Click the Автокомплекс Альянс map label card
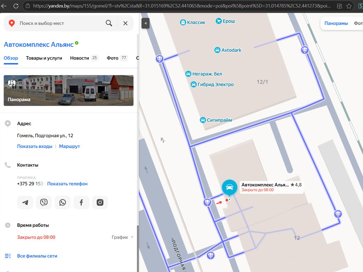The height and width of the screenshot is (272, 363). tap(271, 187)
